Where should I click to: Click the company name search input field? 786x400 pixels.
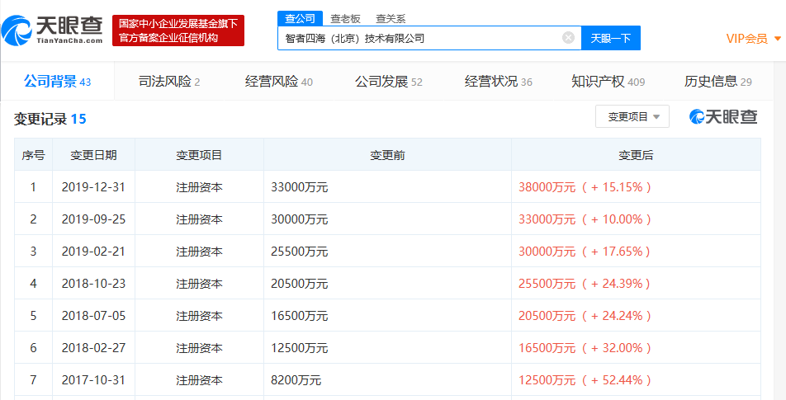(417, 38)
